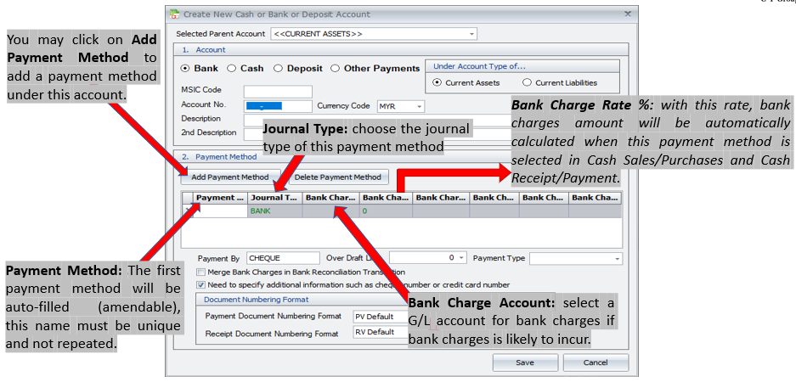
Task: Select Other Payments radio button
Action: click(x=336, y=68)
